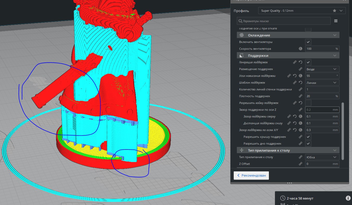Image resolution: width=352 pixels, height=205 pixels.
Task: Revert the Зазор поддержки по осям X/Y value
Action: [x=295, y=130]
